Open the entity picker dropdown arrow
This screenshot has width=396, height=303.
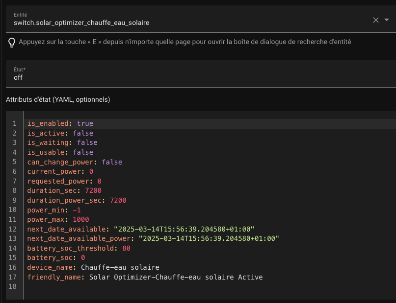[x=386, y=20]
